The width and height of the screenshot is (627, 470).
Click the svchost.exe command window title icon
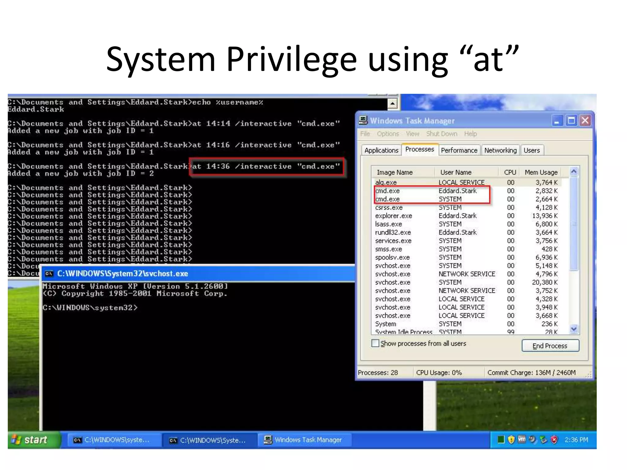click(49, 274)
